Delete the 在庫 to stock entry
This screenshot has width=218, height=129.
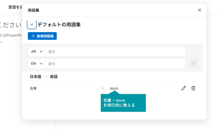click(193, 88)
